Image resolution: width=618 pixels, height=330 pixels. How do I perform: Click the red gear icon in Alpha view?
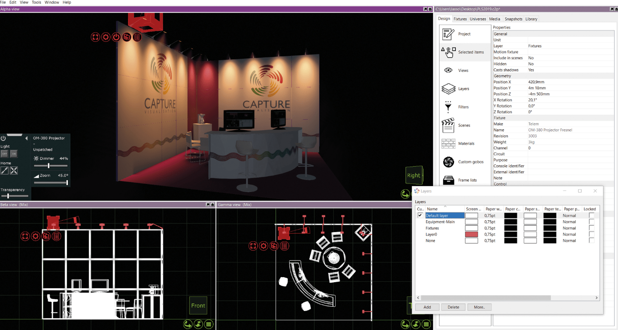106,37
